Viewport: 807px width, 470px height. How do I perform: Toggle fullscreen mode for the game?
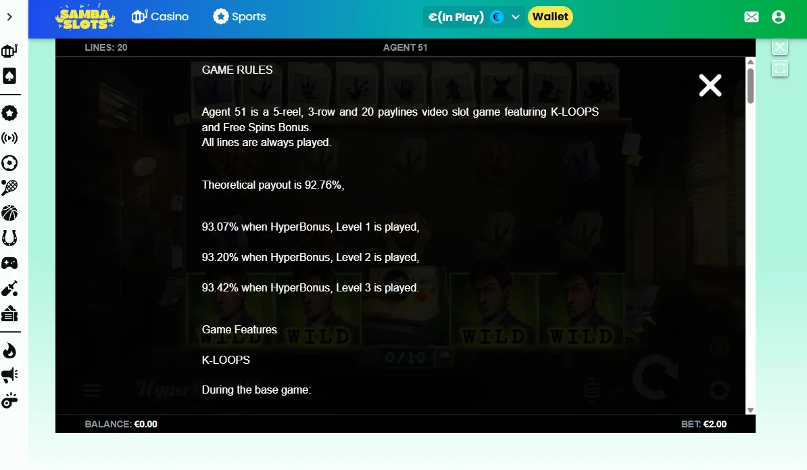click(780, 68)
